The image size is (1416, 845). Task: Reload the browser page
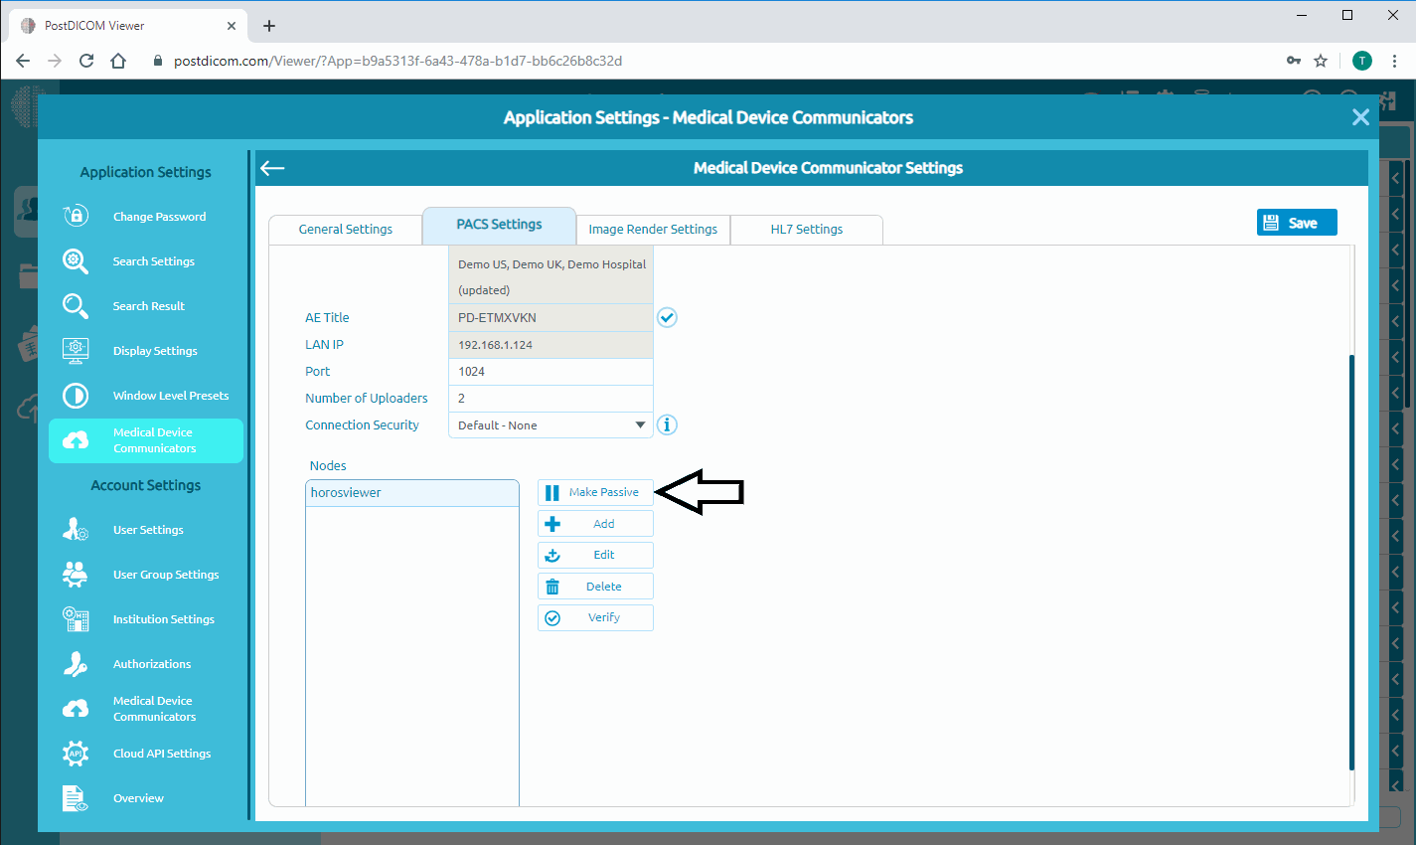(x=86, y=61)
